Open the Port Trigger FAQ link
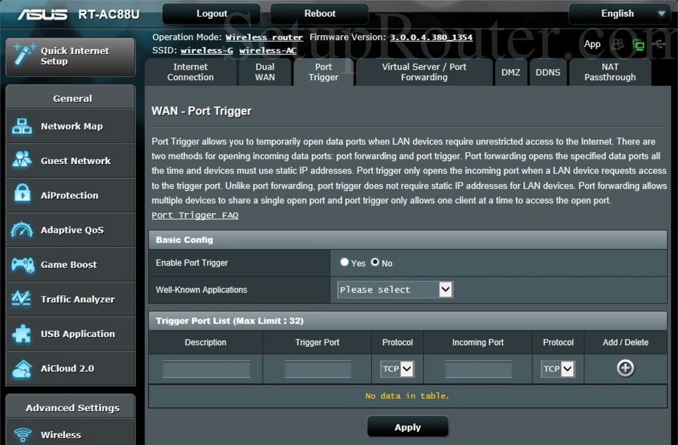This screenshot has width=678, height=445. coord(195,215)
